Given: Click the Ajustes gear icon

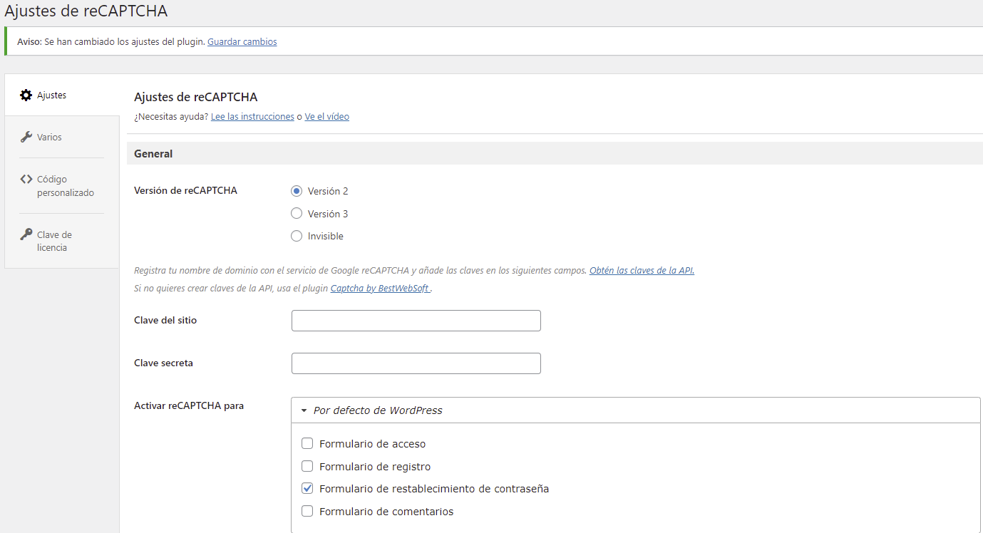Looking at the screenshot, I should pos(26,95).
